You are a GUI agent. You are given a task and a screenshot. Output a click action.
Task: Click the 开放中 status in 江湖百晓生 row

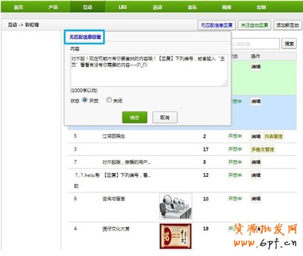(235, 136)
